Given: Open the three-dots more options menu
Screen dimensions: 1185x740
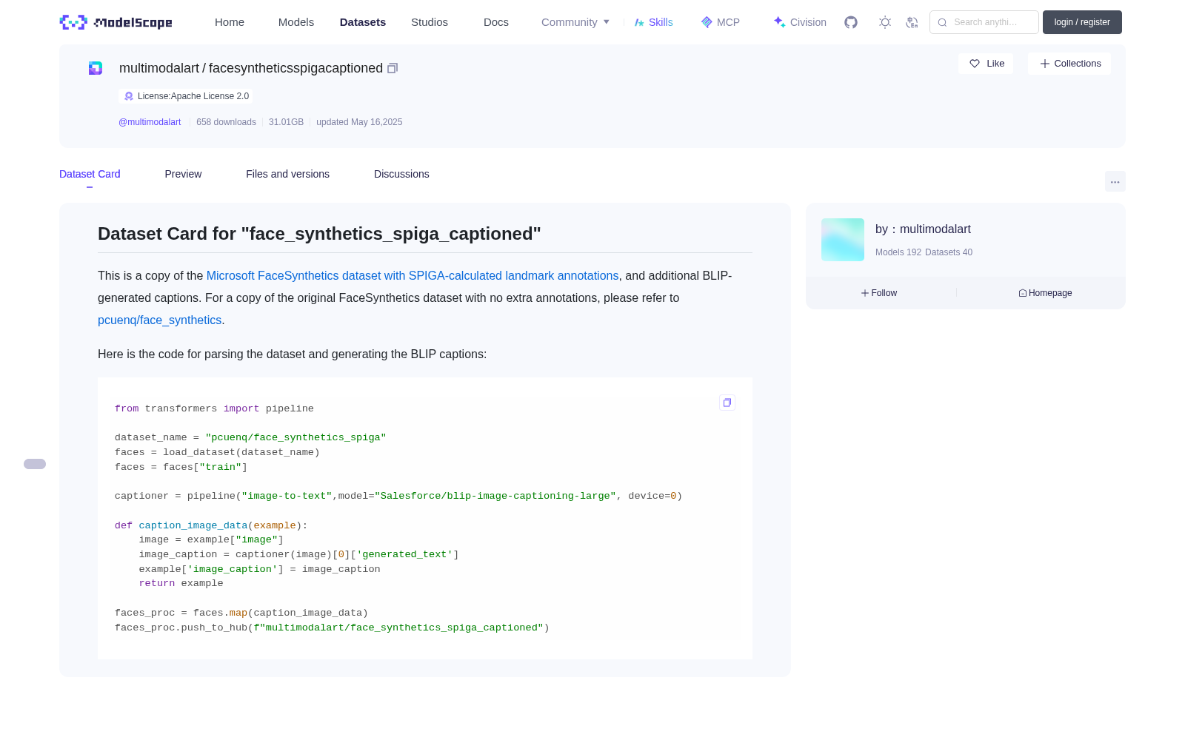Looking at the screenshot, I should (x=1115, y=181).
